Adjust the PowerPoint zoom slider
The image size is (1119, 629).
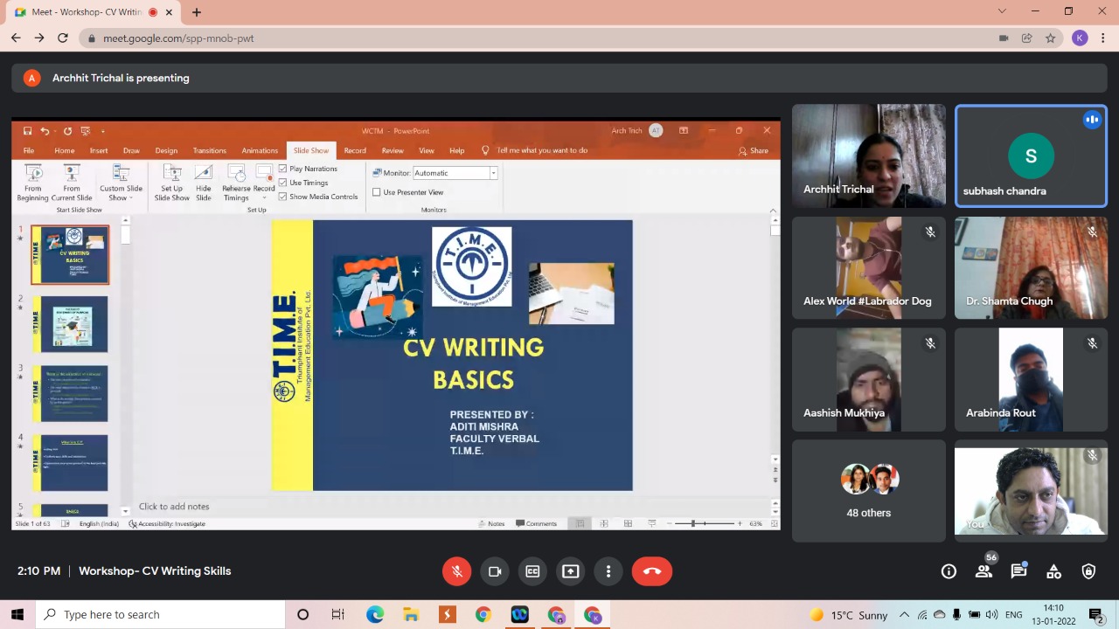point(693,523)
